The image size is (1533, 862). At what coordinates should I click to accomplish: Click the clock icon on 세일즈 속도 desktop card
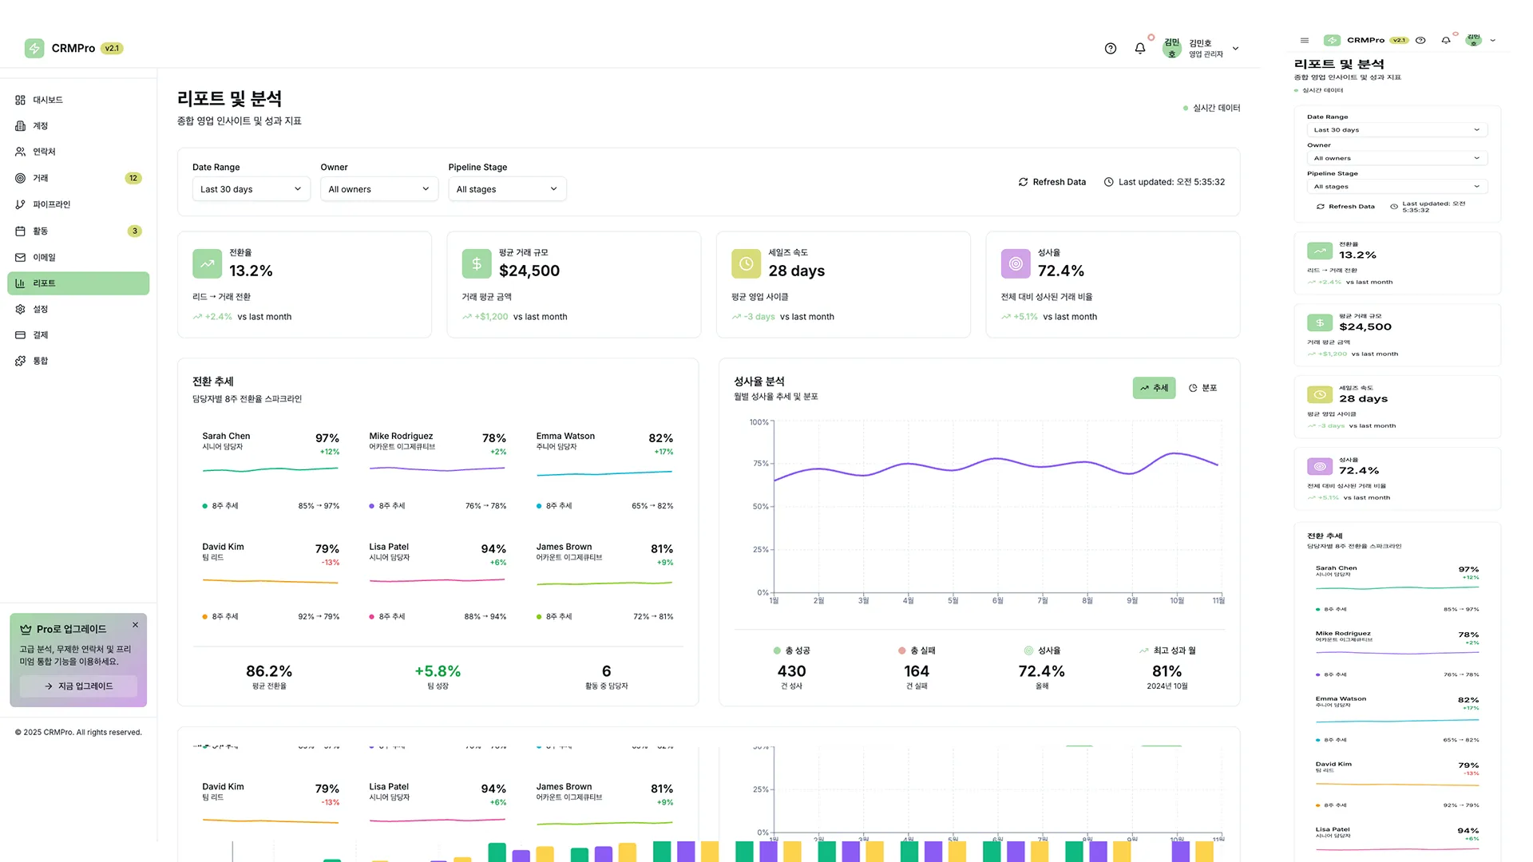746,263
